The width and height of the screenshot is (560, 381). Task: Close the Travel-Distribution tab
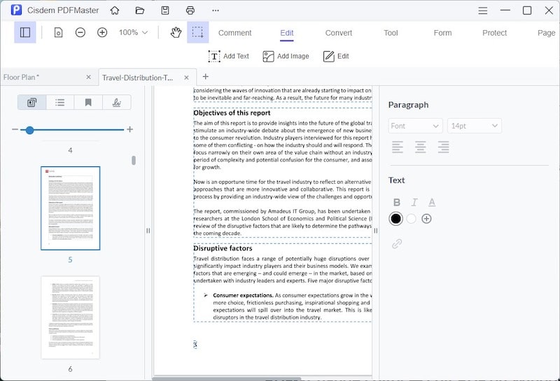186,78
